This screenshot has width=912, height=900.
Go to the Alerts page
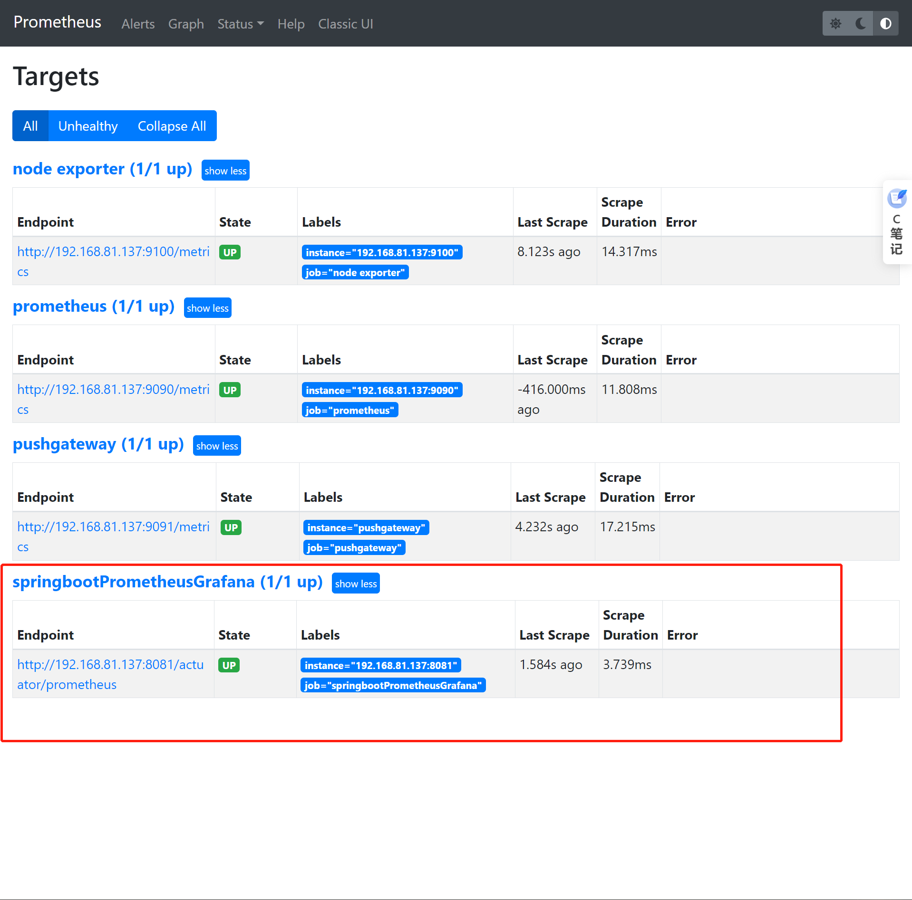pyautogui.click(x=138, y=24)
